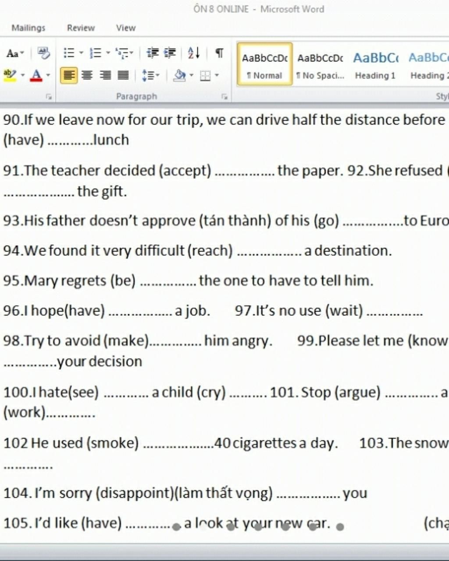Click '(argue)' in sentence 101
This screenshot has height=561, width=449.
(358, 392)
